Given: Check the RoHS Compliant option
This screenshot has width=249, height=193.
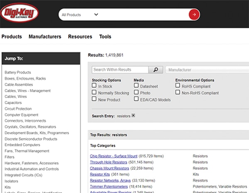Looking at the screenshot, I should point(178,86).
